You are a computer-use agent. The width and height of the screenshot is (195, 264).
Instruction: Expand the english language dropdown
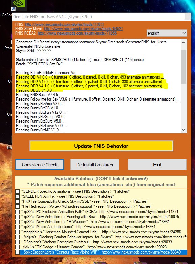click(167, 33)
